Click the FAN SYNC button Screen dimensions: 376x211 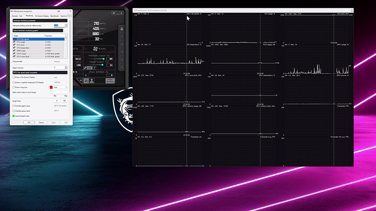coord(110,80)
